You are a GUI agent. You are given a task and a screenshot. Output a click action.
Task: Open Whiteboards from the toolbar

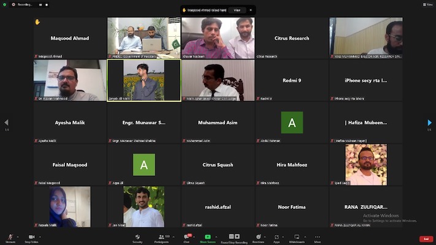point(297,237)
